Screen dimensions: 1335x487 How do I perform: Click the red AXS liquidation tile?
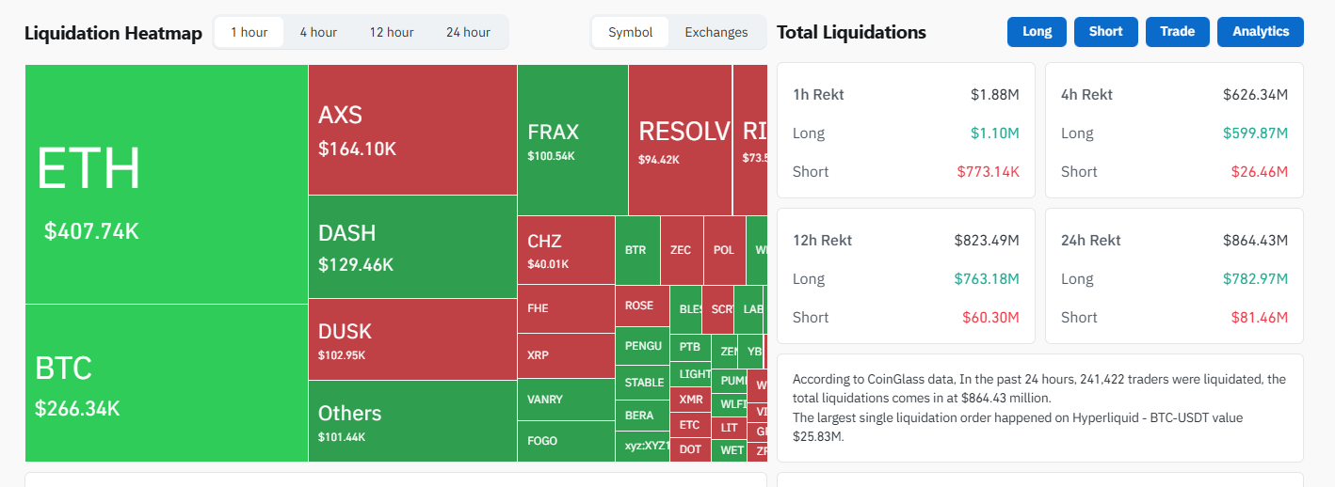pos(412,130)
